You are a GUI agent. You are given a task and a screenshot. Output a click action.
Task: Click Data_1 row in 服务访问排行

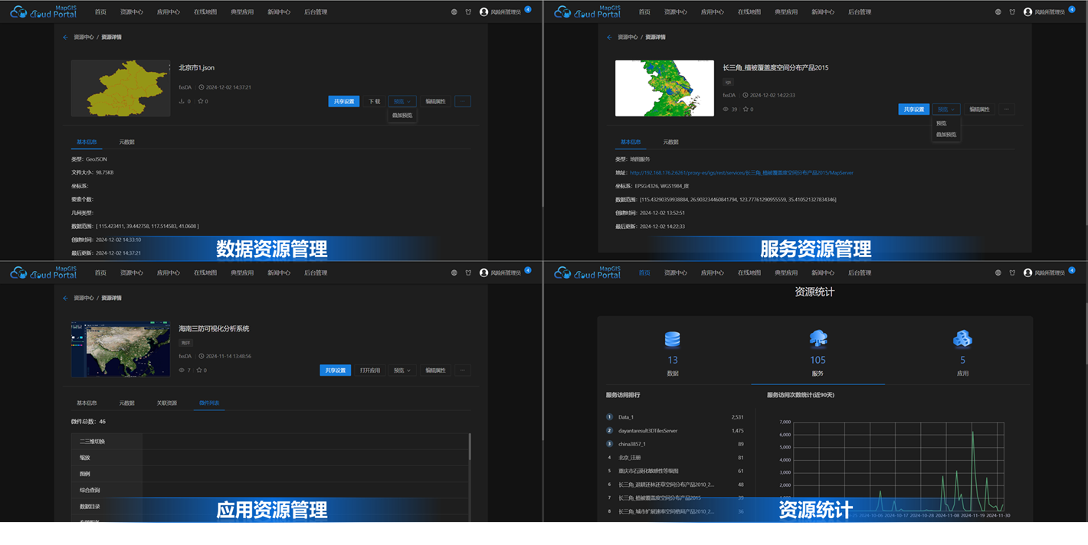(675, 417)
